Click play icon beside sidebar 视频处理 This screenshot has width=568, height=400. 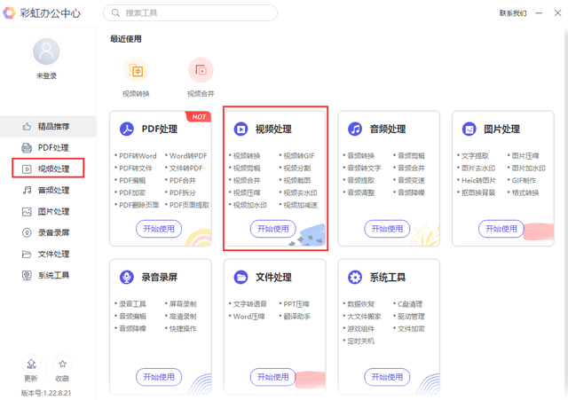pos(27,169)
